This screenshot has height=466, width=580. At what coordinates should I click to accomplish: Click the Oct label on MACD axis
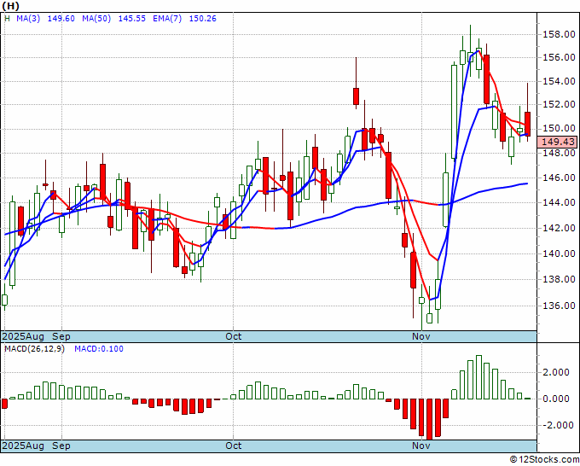pos(234,446)
